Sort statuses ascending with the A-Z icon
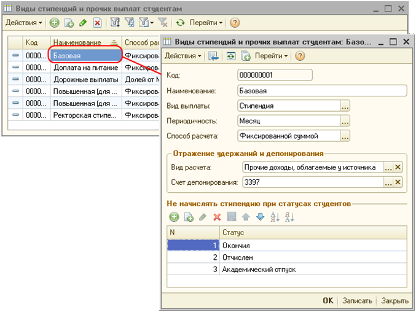Screen dimensions: 416x312 click(275, 217)
